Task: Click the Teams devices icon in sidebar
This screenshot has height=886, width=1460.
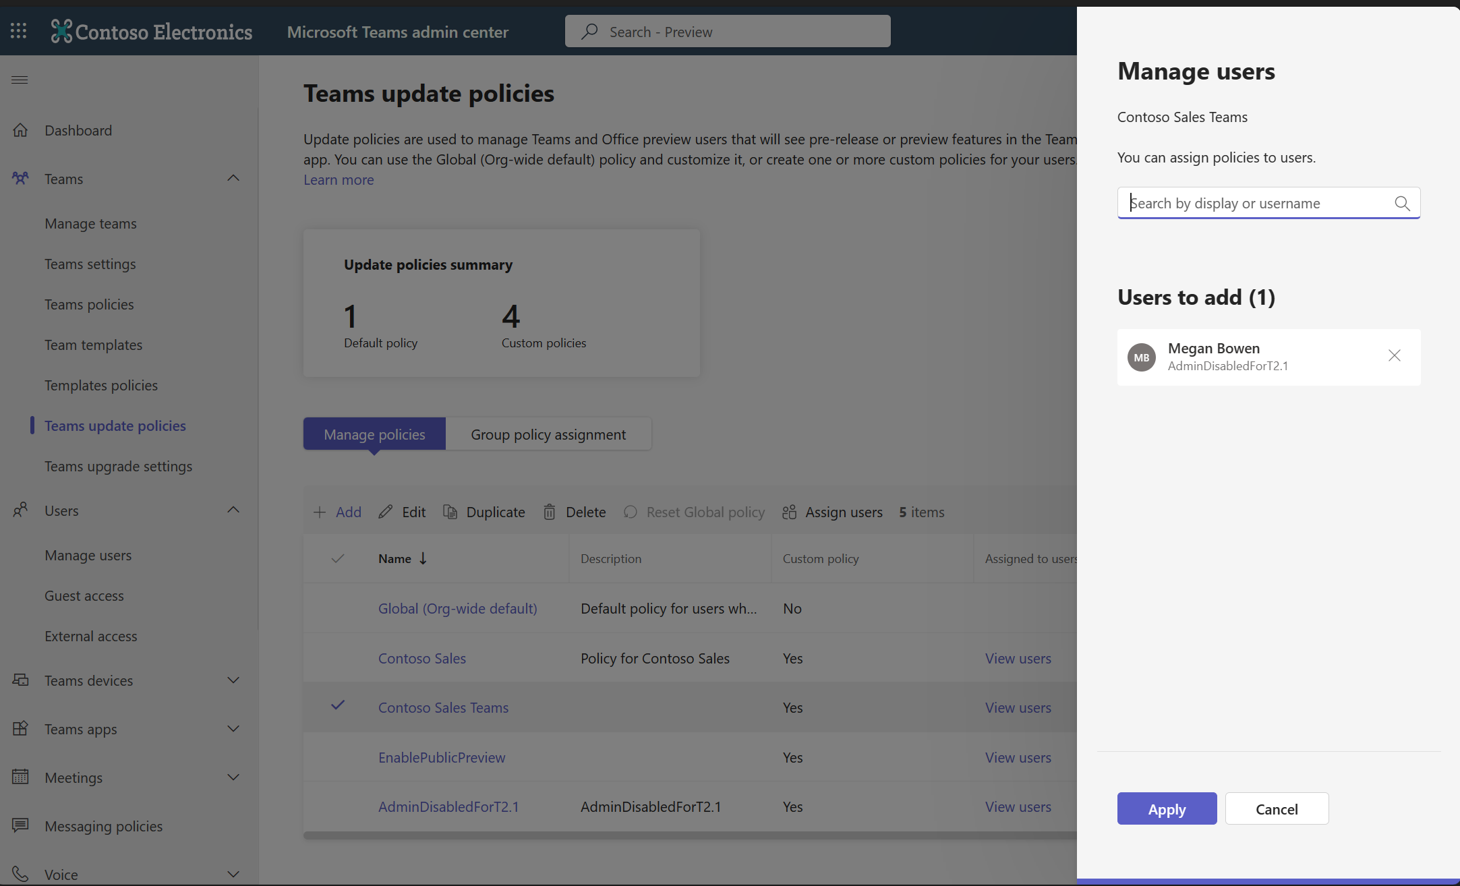Action: coord(20,678)
